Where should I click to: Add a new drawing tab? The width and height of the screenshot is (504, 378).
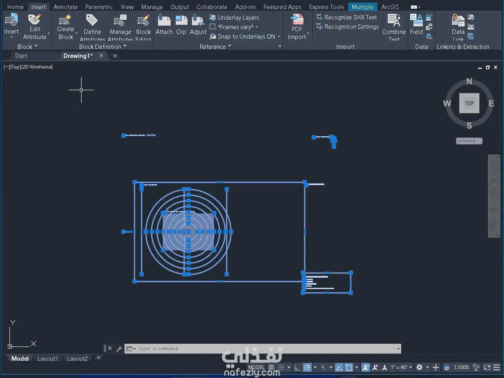pyautogui.click(x=115, y=56)
